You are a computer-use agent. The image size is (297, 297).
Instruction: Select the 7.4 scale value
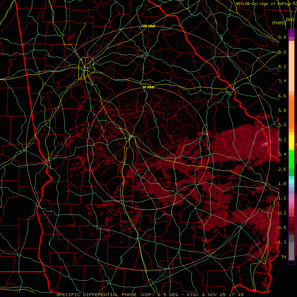point(282,81)
